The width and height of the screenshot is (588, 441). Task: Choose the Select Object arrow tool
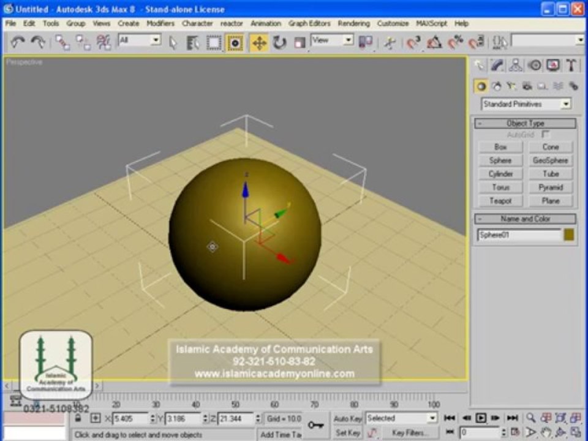pyautogui.click(x=173, y=43)
